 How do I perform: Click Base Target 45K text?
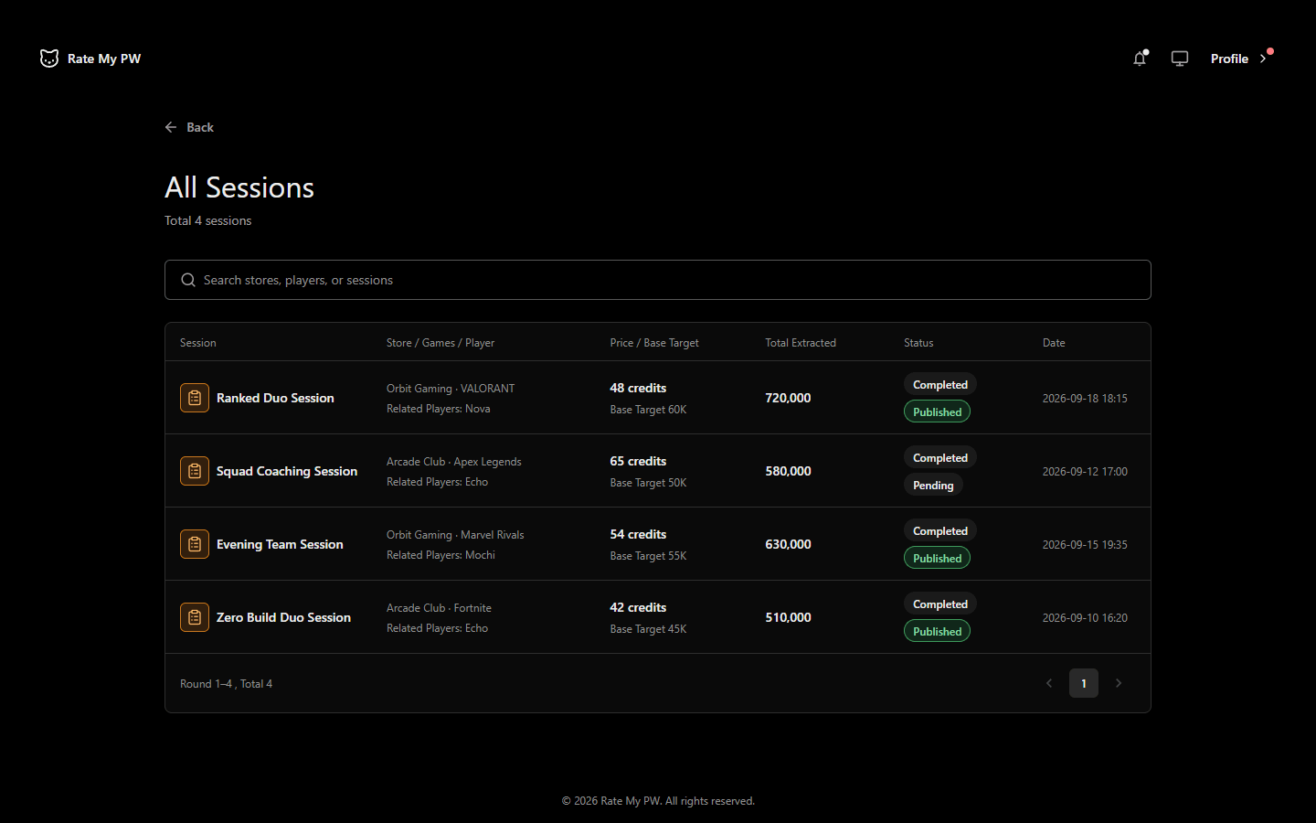[648, 629]
